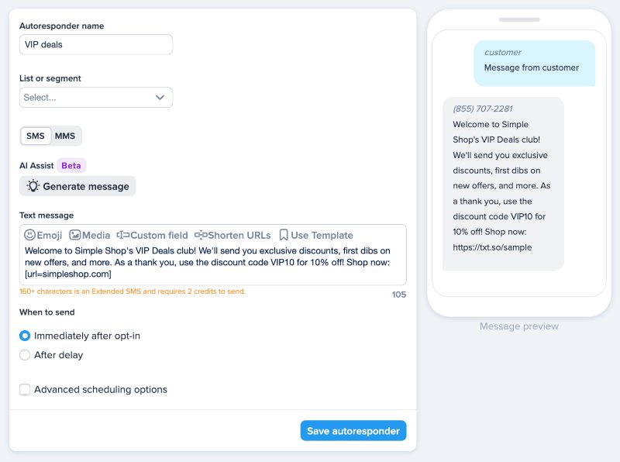Switch to the SMS tab

pyautogui.click(x=36, y=136)
